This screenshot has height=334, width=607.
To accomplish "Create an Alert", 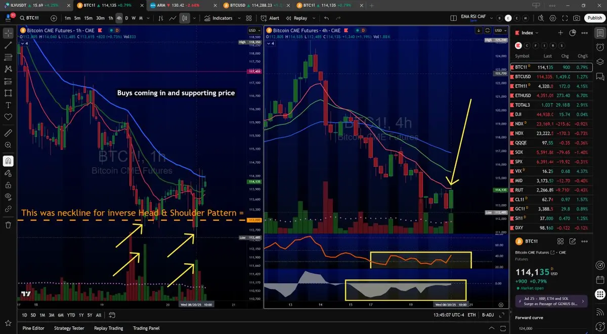I will 270,18.
